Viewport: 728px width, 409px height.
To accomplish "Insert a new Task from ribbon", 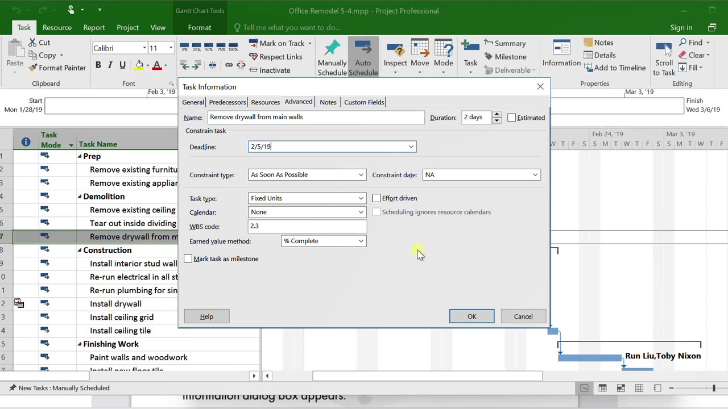I will 470,57.
